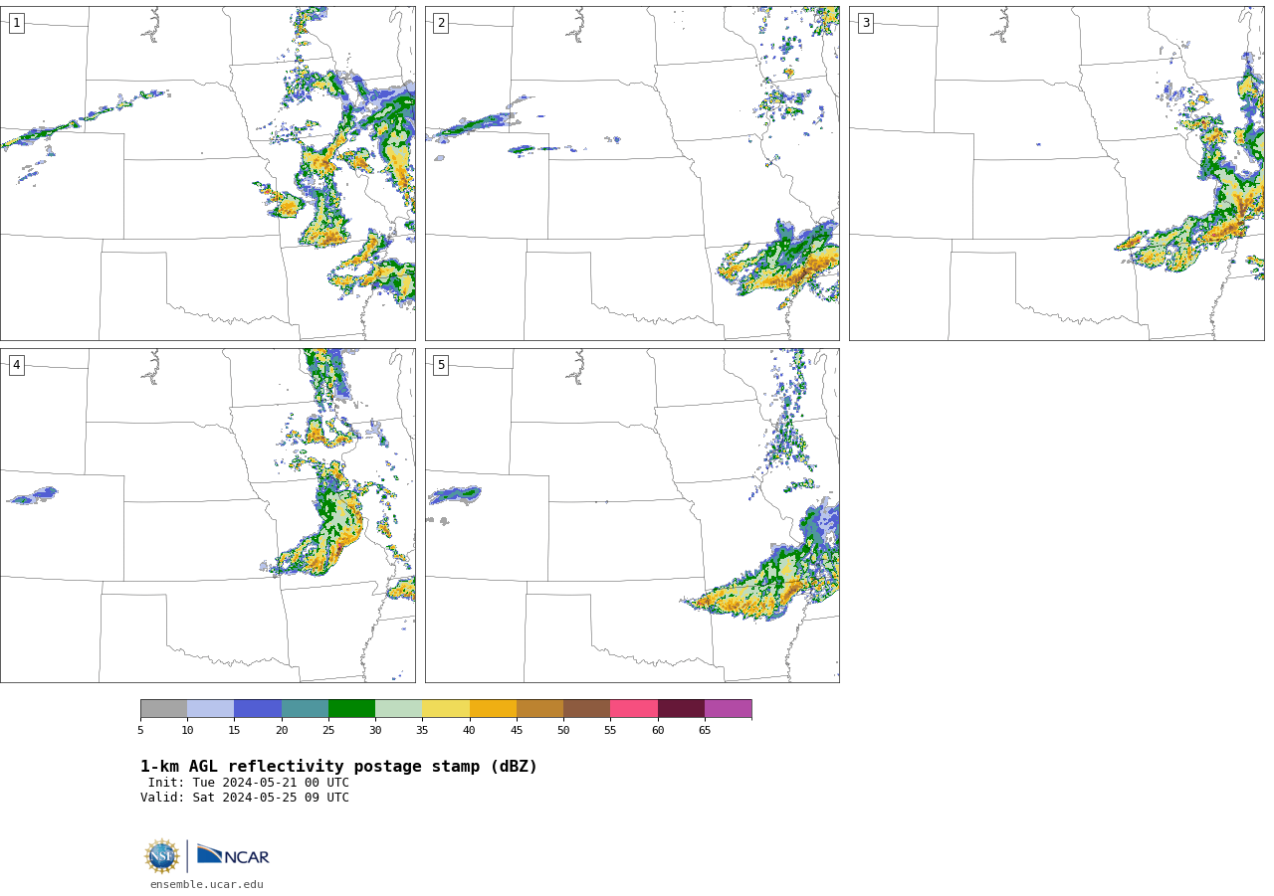The height and width of the screenshot is (896, 1274).
Task: Click the number label 5 on fifth panel
Action: point(441,365)
